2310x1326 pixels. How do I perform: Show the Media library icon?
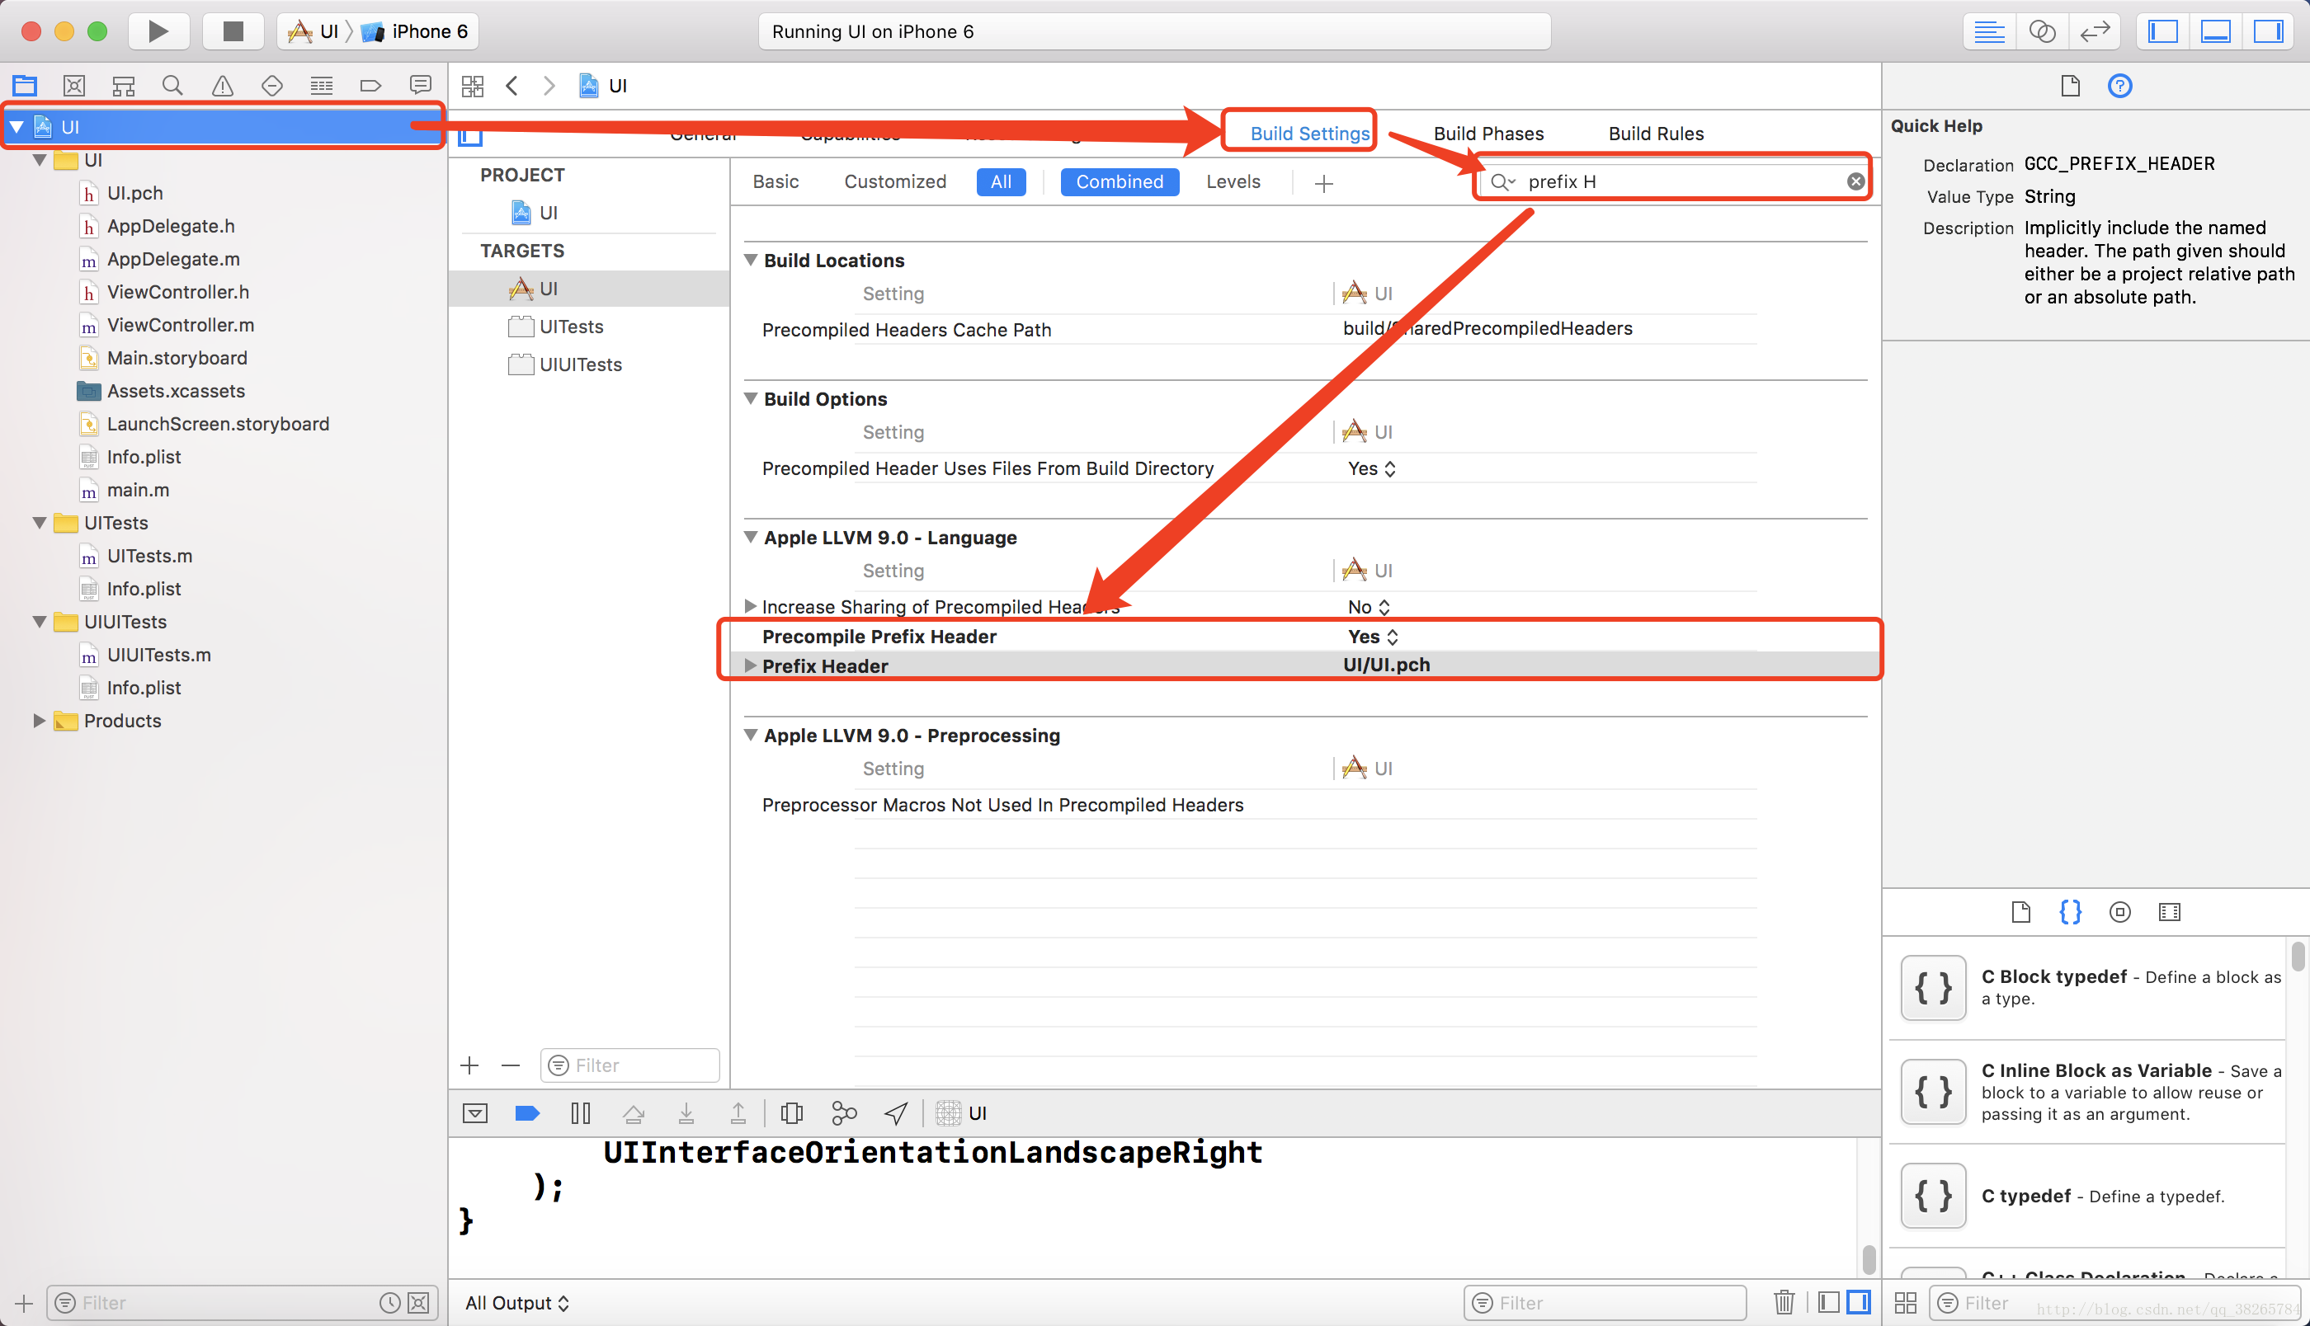[x=2170, y=912]
